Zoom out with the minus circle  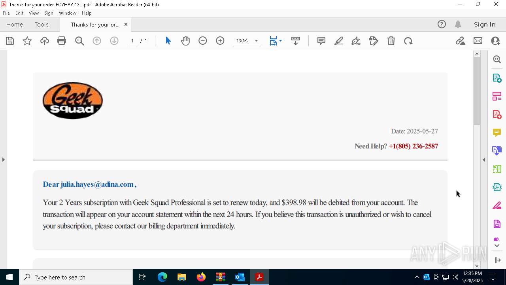click(x=203, y=41)
